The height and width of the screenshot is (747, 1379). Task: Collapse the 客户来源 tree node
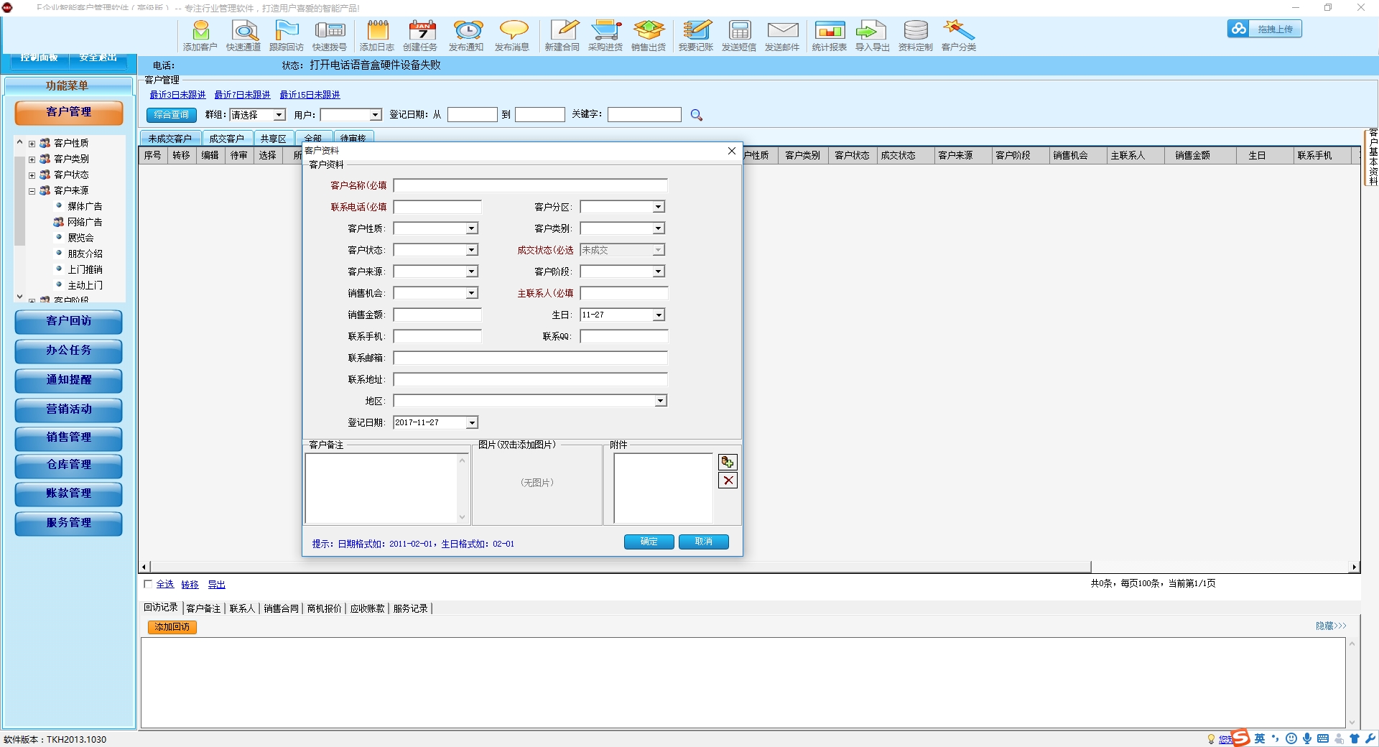tap(32, 191)
